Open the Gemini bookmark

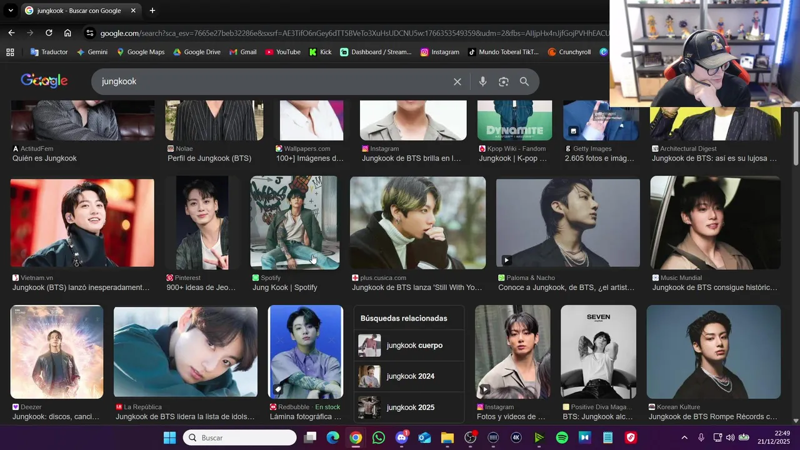click(92, 52)
